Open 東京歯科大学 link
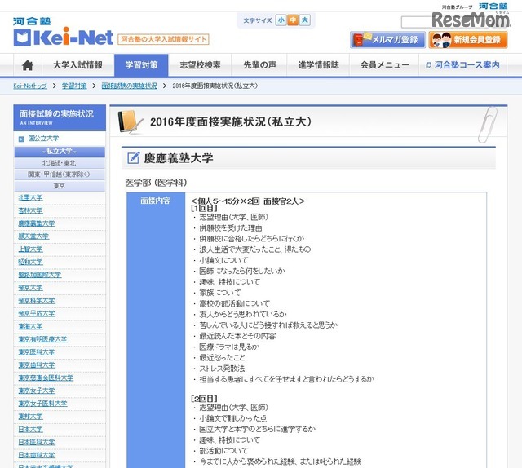 click(x=36, y=365)
